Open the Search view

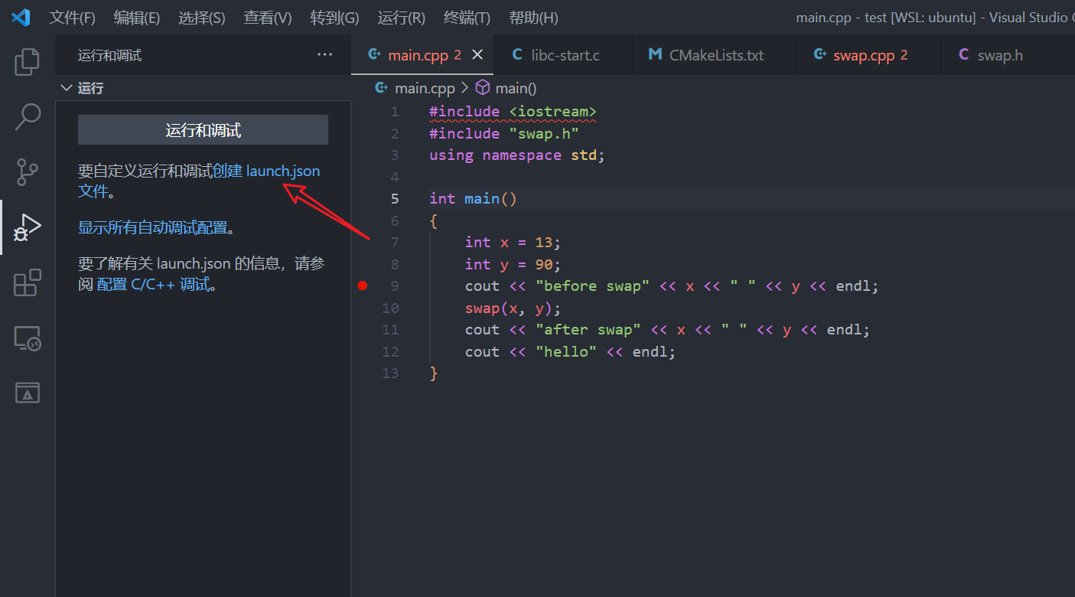[x=27, y=116]
